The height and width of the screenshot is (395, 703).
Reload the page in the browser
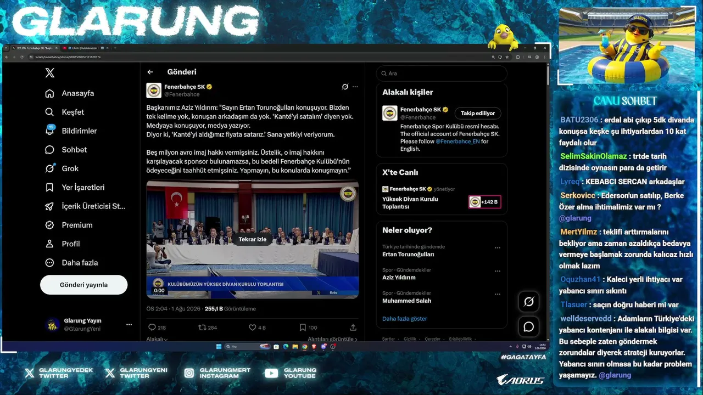tap(21, 57)
